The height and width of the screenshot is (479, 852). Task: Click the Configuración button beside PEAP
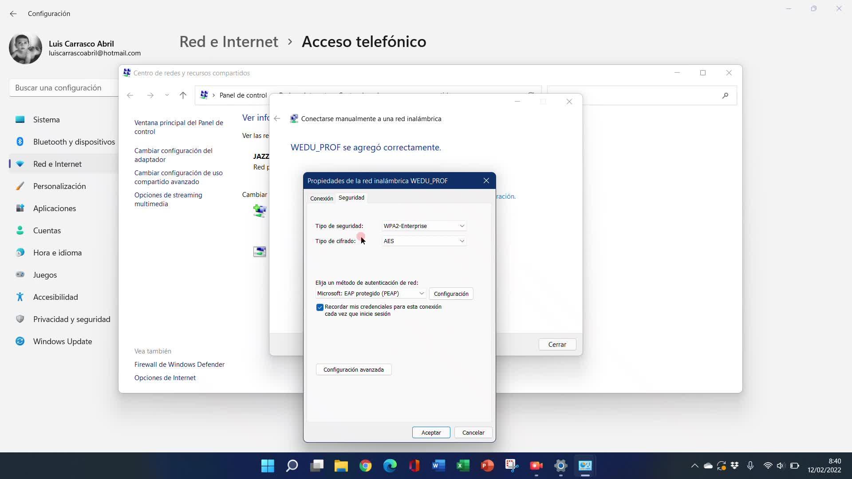pos(451,294)
